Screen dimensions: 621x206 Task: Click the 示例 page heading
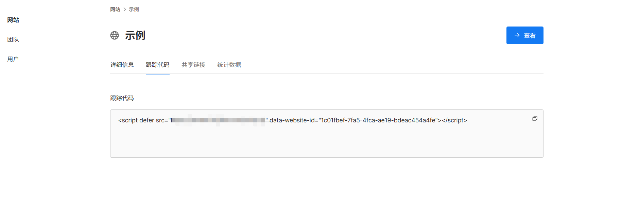[135, 35]
